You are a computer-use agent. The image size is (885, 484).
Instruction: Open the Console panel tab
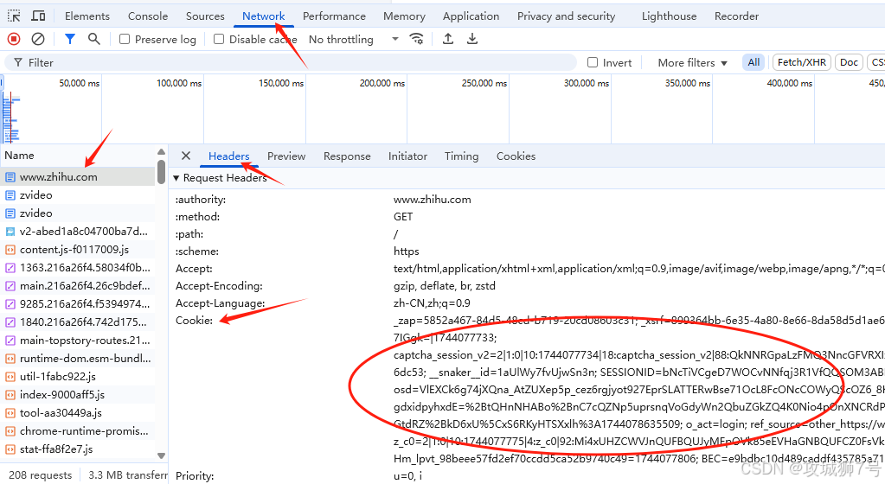(x=148, y=16)
